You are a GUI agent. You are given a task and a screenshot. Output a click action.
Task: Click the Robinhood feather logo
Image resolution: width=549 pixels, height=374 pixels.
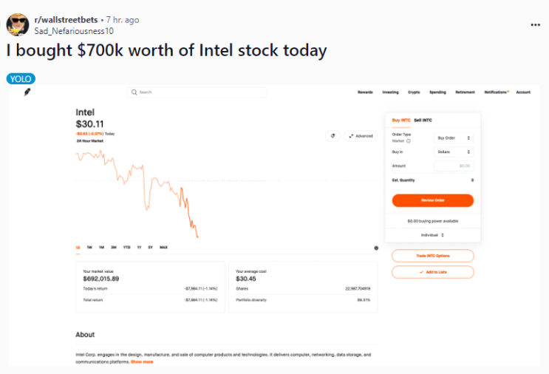point(27,92)
